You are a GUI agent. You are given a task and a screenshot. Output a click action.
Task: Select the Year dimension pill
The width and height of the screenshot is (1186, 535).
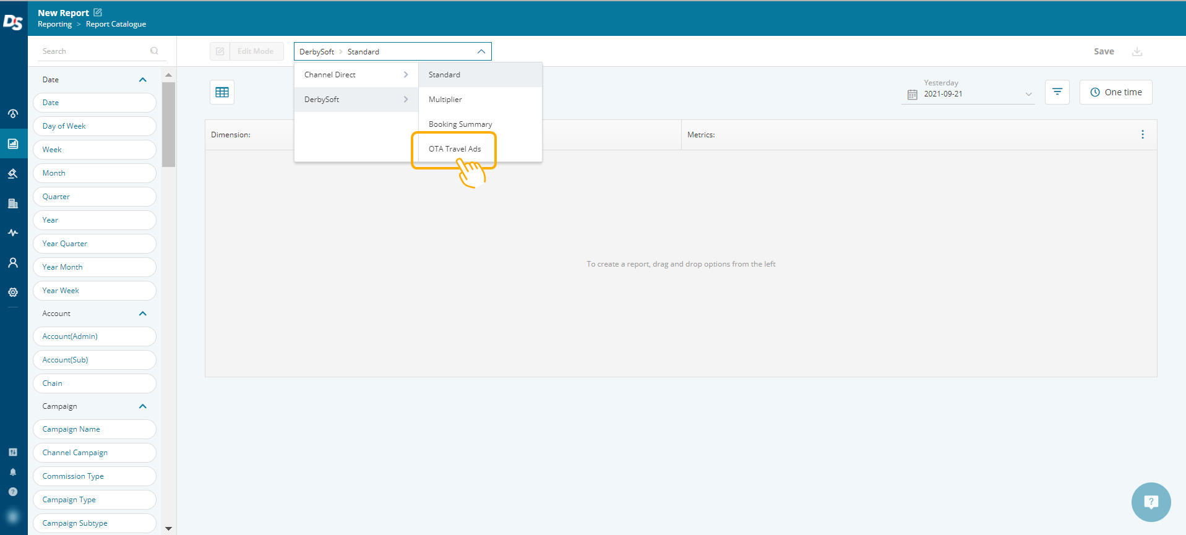tap(95, 220)
